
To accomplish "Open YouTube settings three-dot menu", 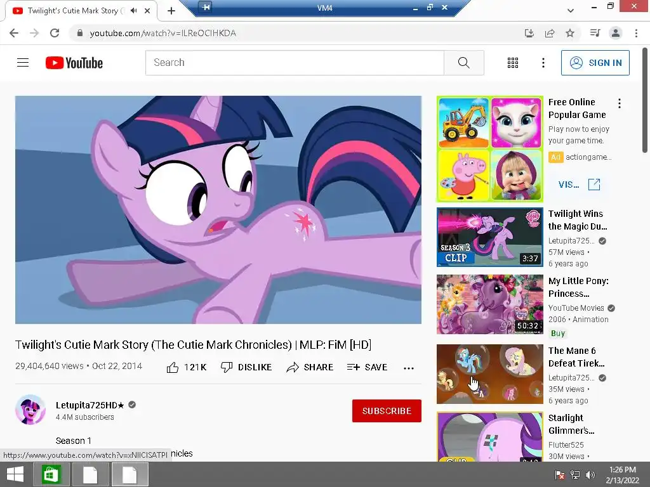I will (543, 63).
